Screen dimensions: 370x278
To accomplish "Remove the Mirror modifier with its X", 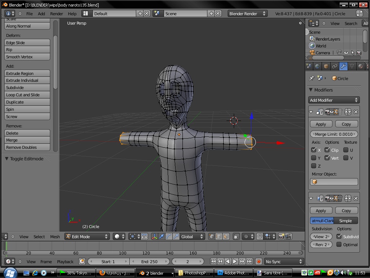I will [356, 112].
